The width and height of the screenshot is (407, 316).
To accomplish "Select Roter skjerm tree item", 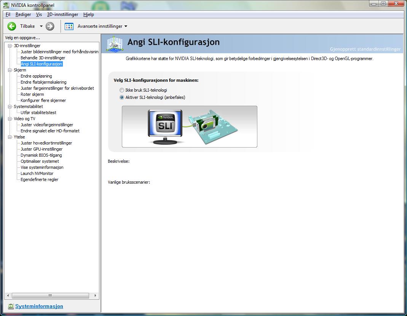I will pos(32,94).
